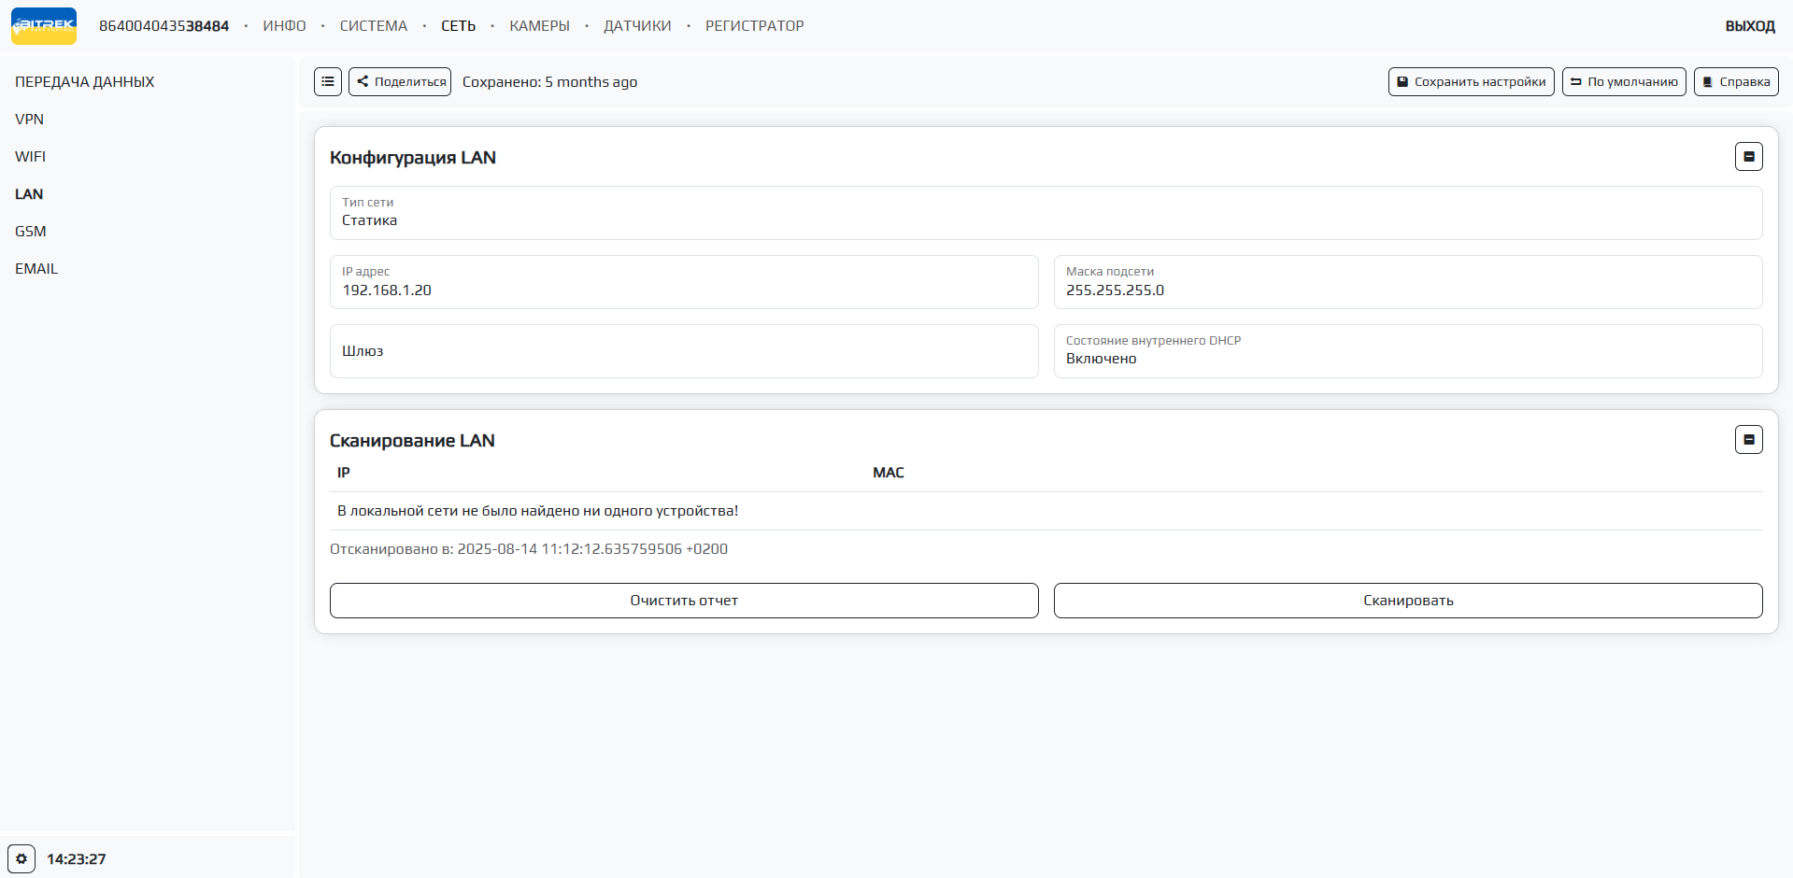
Task: Toggle the sidebar list menu icon
Action: (x=328, y=82)
